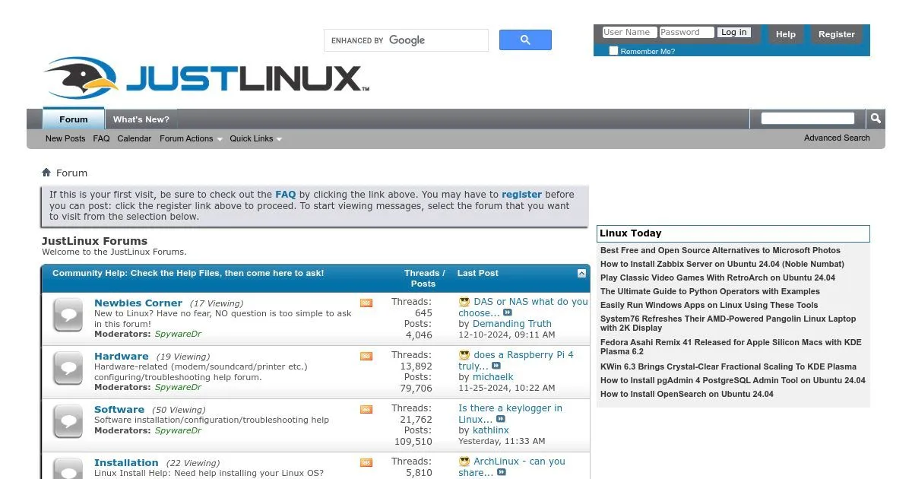The image size is (912, 479).
Task: Open FAQ in the navigation bar
Action: point(101,138)
